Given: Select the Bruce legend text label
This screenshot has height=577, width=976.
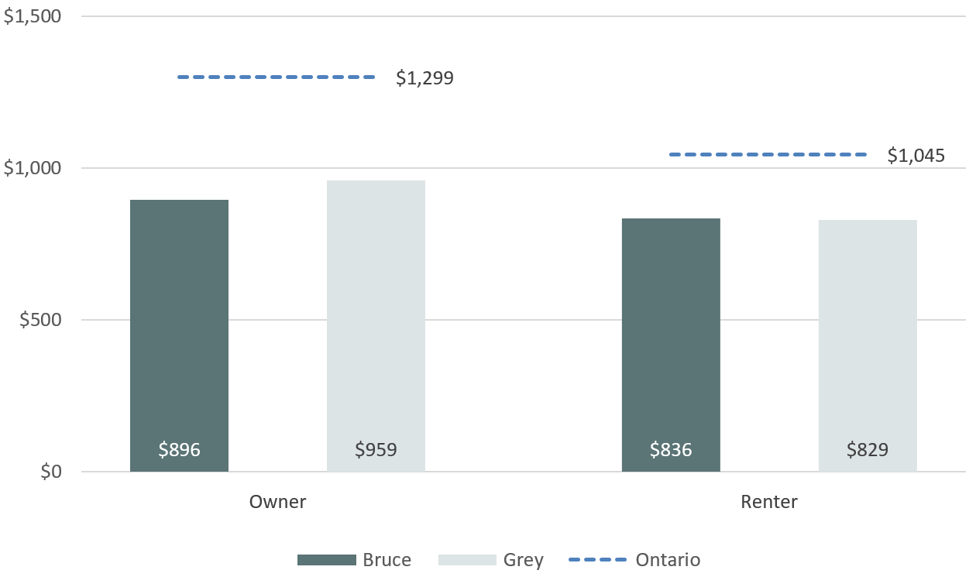Looking at the screenshot, I should [387, 560].
